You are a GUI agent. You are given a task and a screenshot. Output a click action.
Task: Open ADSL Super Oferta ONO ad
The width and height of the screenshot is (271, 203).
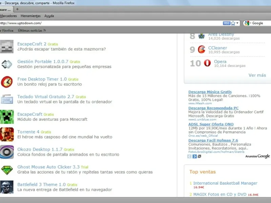point(211,124)
